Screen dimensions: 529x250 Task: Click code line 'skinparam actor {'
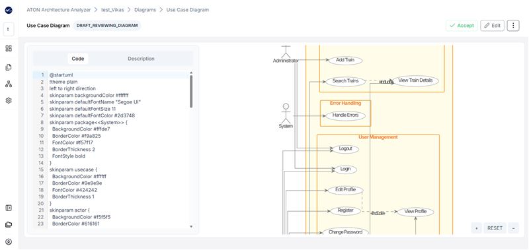tap(69, 210)
